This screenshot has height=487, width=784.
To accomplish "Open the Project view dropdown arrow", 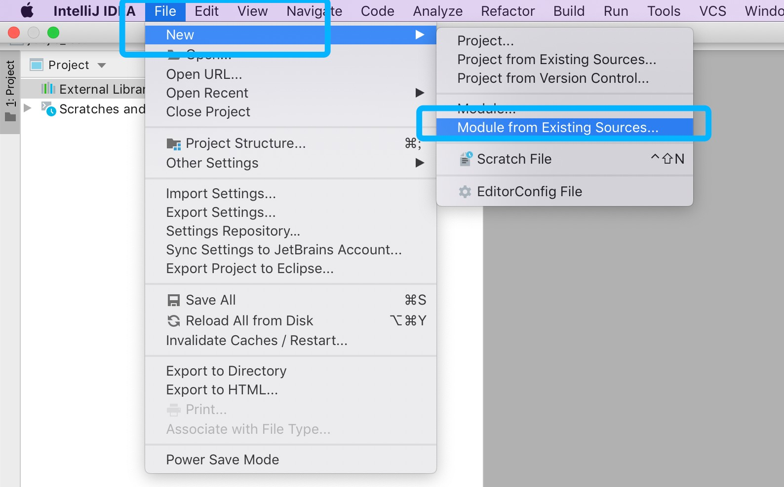I will 102,65.
